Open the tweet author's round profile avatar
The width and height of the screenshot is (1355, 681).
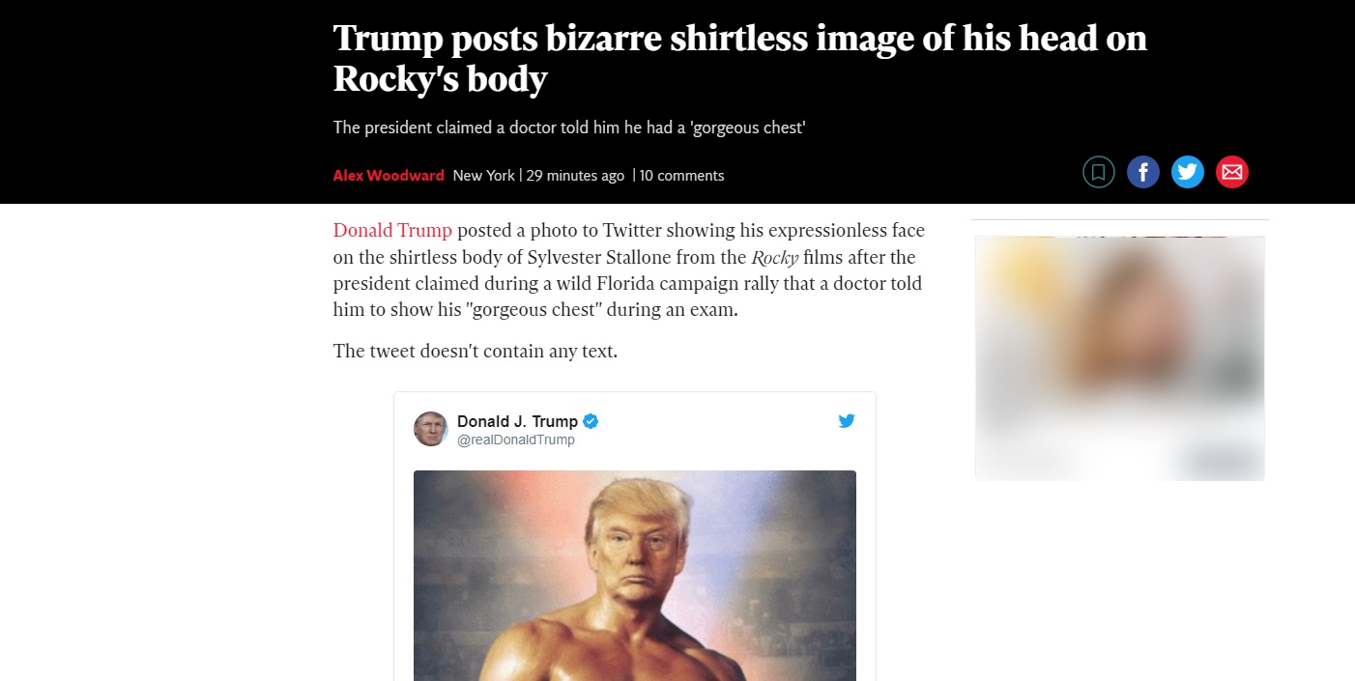tap(431, 429)
